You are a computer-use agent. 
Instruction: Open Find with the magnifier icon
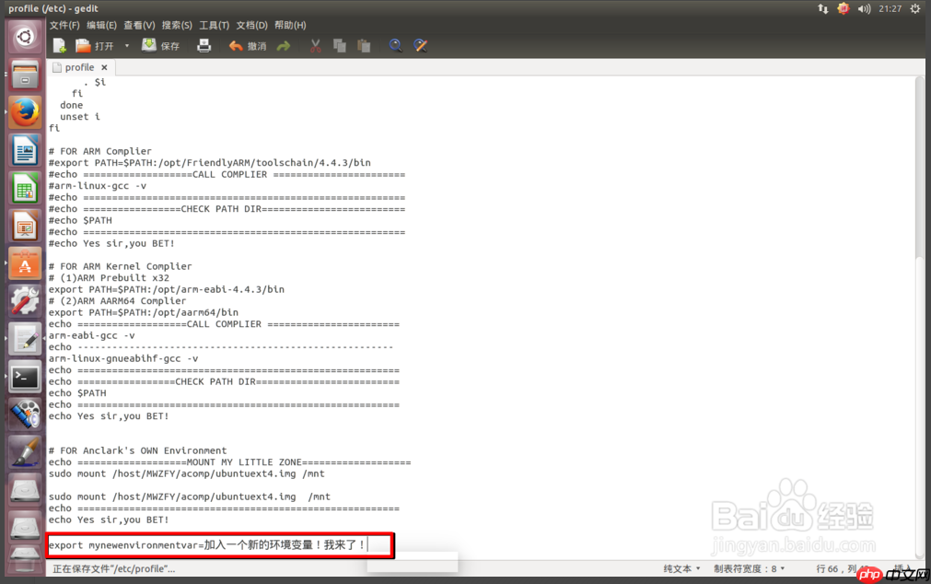(x=395, y=46)
